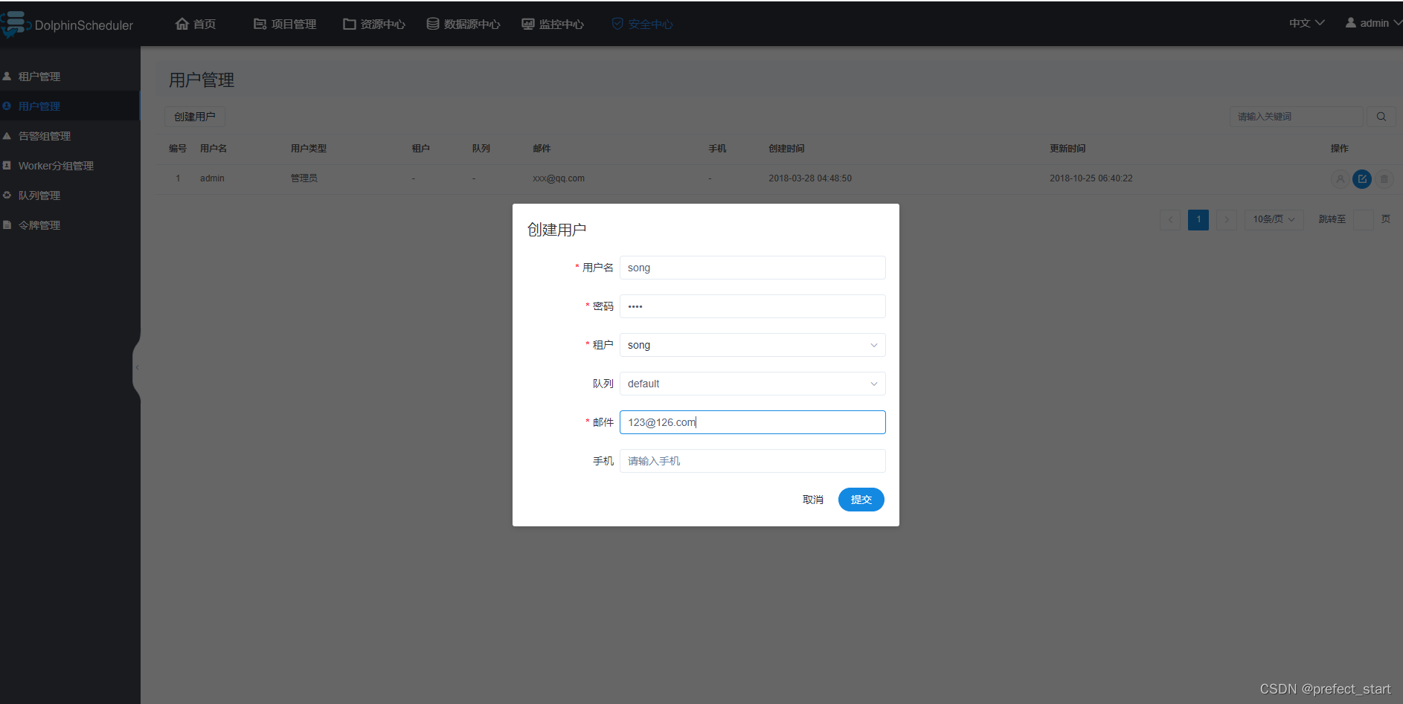1403x704 pixels.
Task: Click the authorize icon for admin row
Action: (x=1341, y=179)
